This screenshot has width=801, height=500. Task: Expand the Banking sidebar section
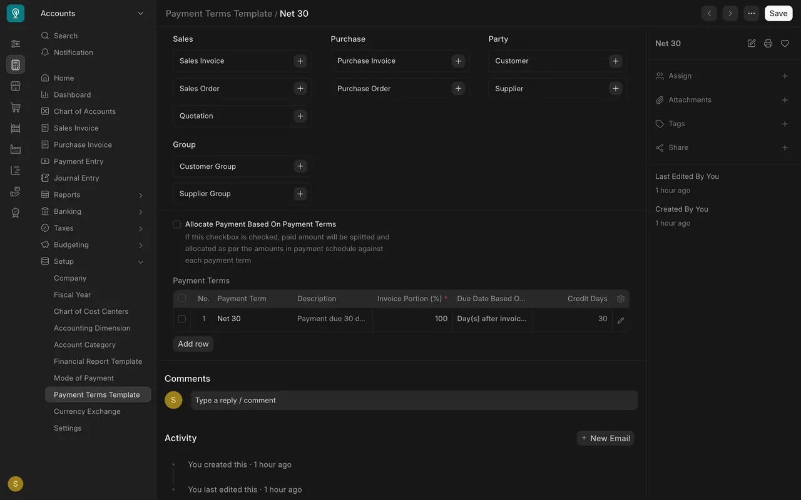tap(140, 212)
